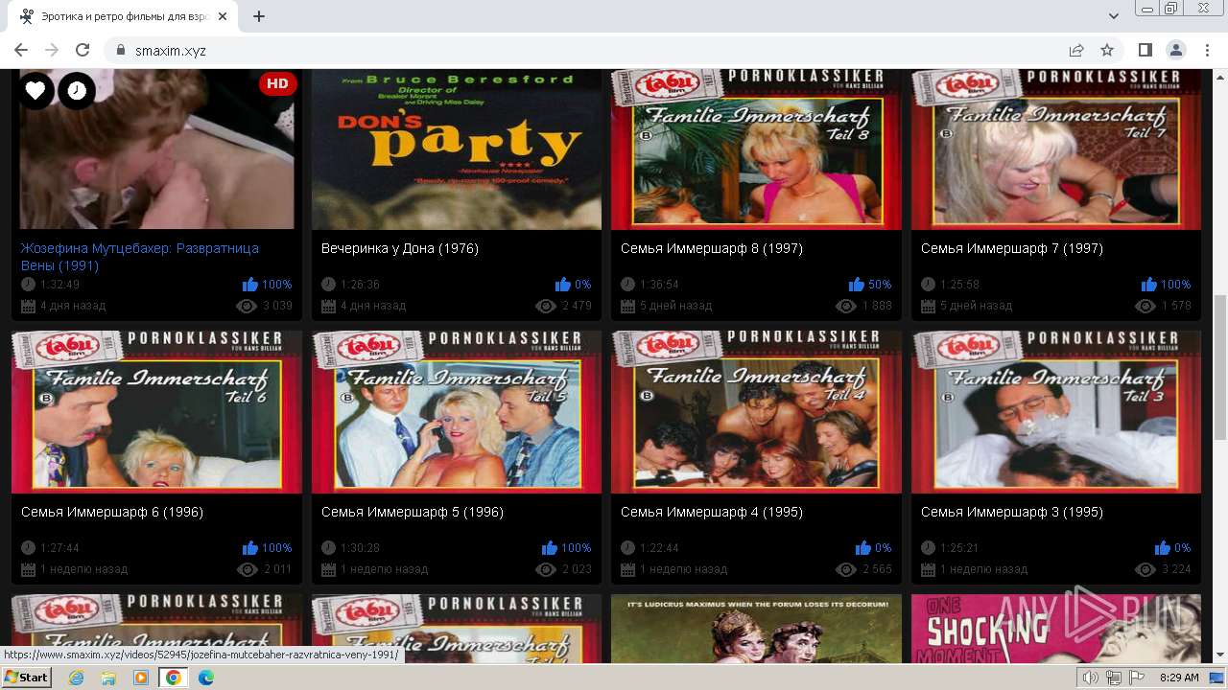
Task: Click the calendar icon on 'Вечеринка у Дона'
Action: click(x=328, y=306)
